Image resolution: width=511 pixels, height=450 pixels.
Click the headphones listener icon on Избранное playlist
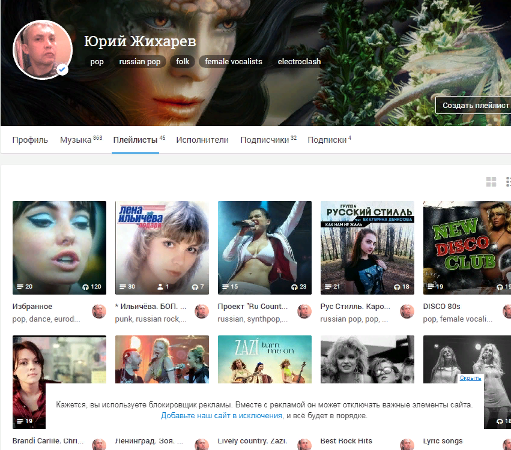point(84,287)
